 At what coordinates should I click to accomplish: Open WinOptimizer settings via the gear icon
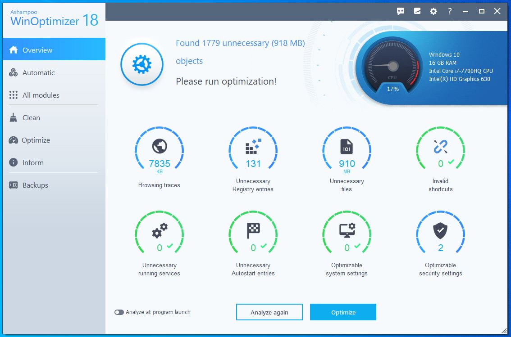coord(433,11)
